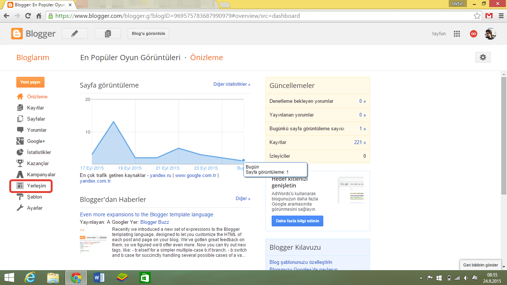Open the Google apps grid icon

457,34
